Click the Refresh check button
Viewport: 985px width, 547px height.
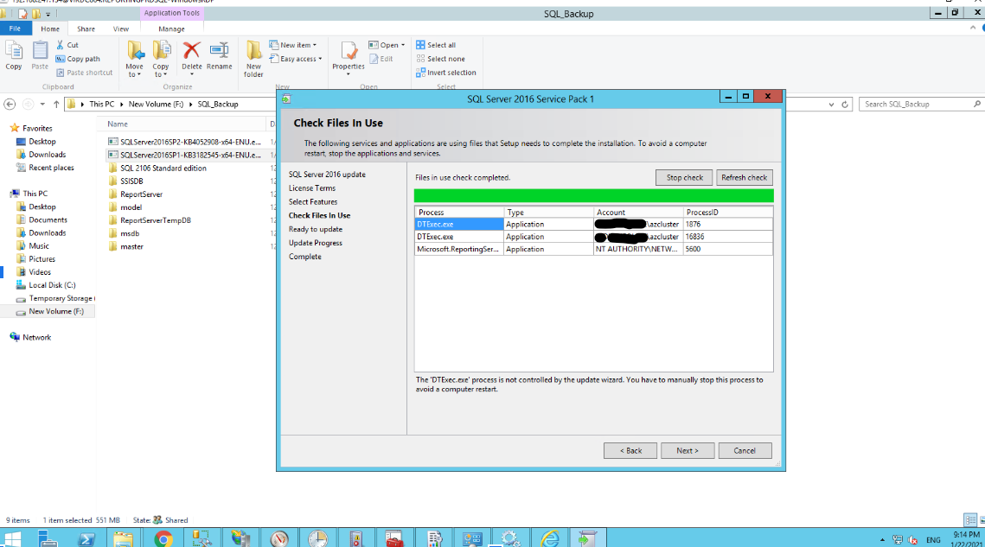tap(744, 178)
